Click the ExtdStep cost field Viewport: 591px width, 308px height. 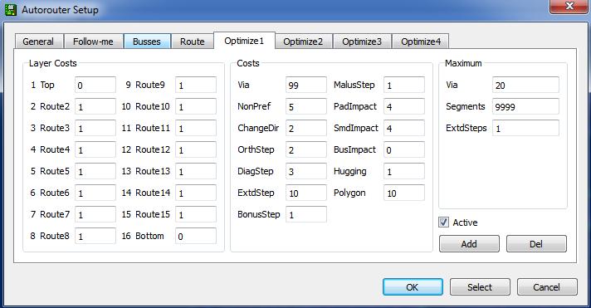[306, 193]
